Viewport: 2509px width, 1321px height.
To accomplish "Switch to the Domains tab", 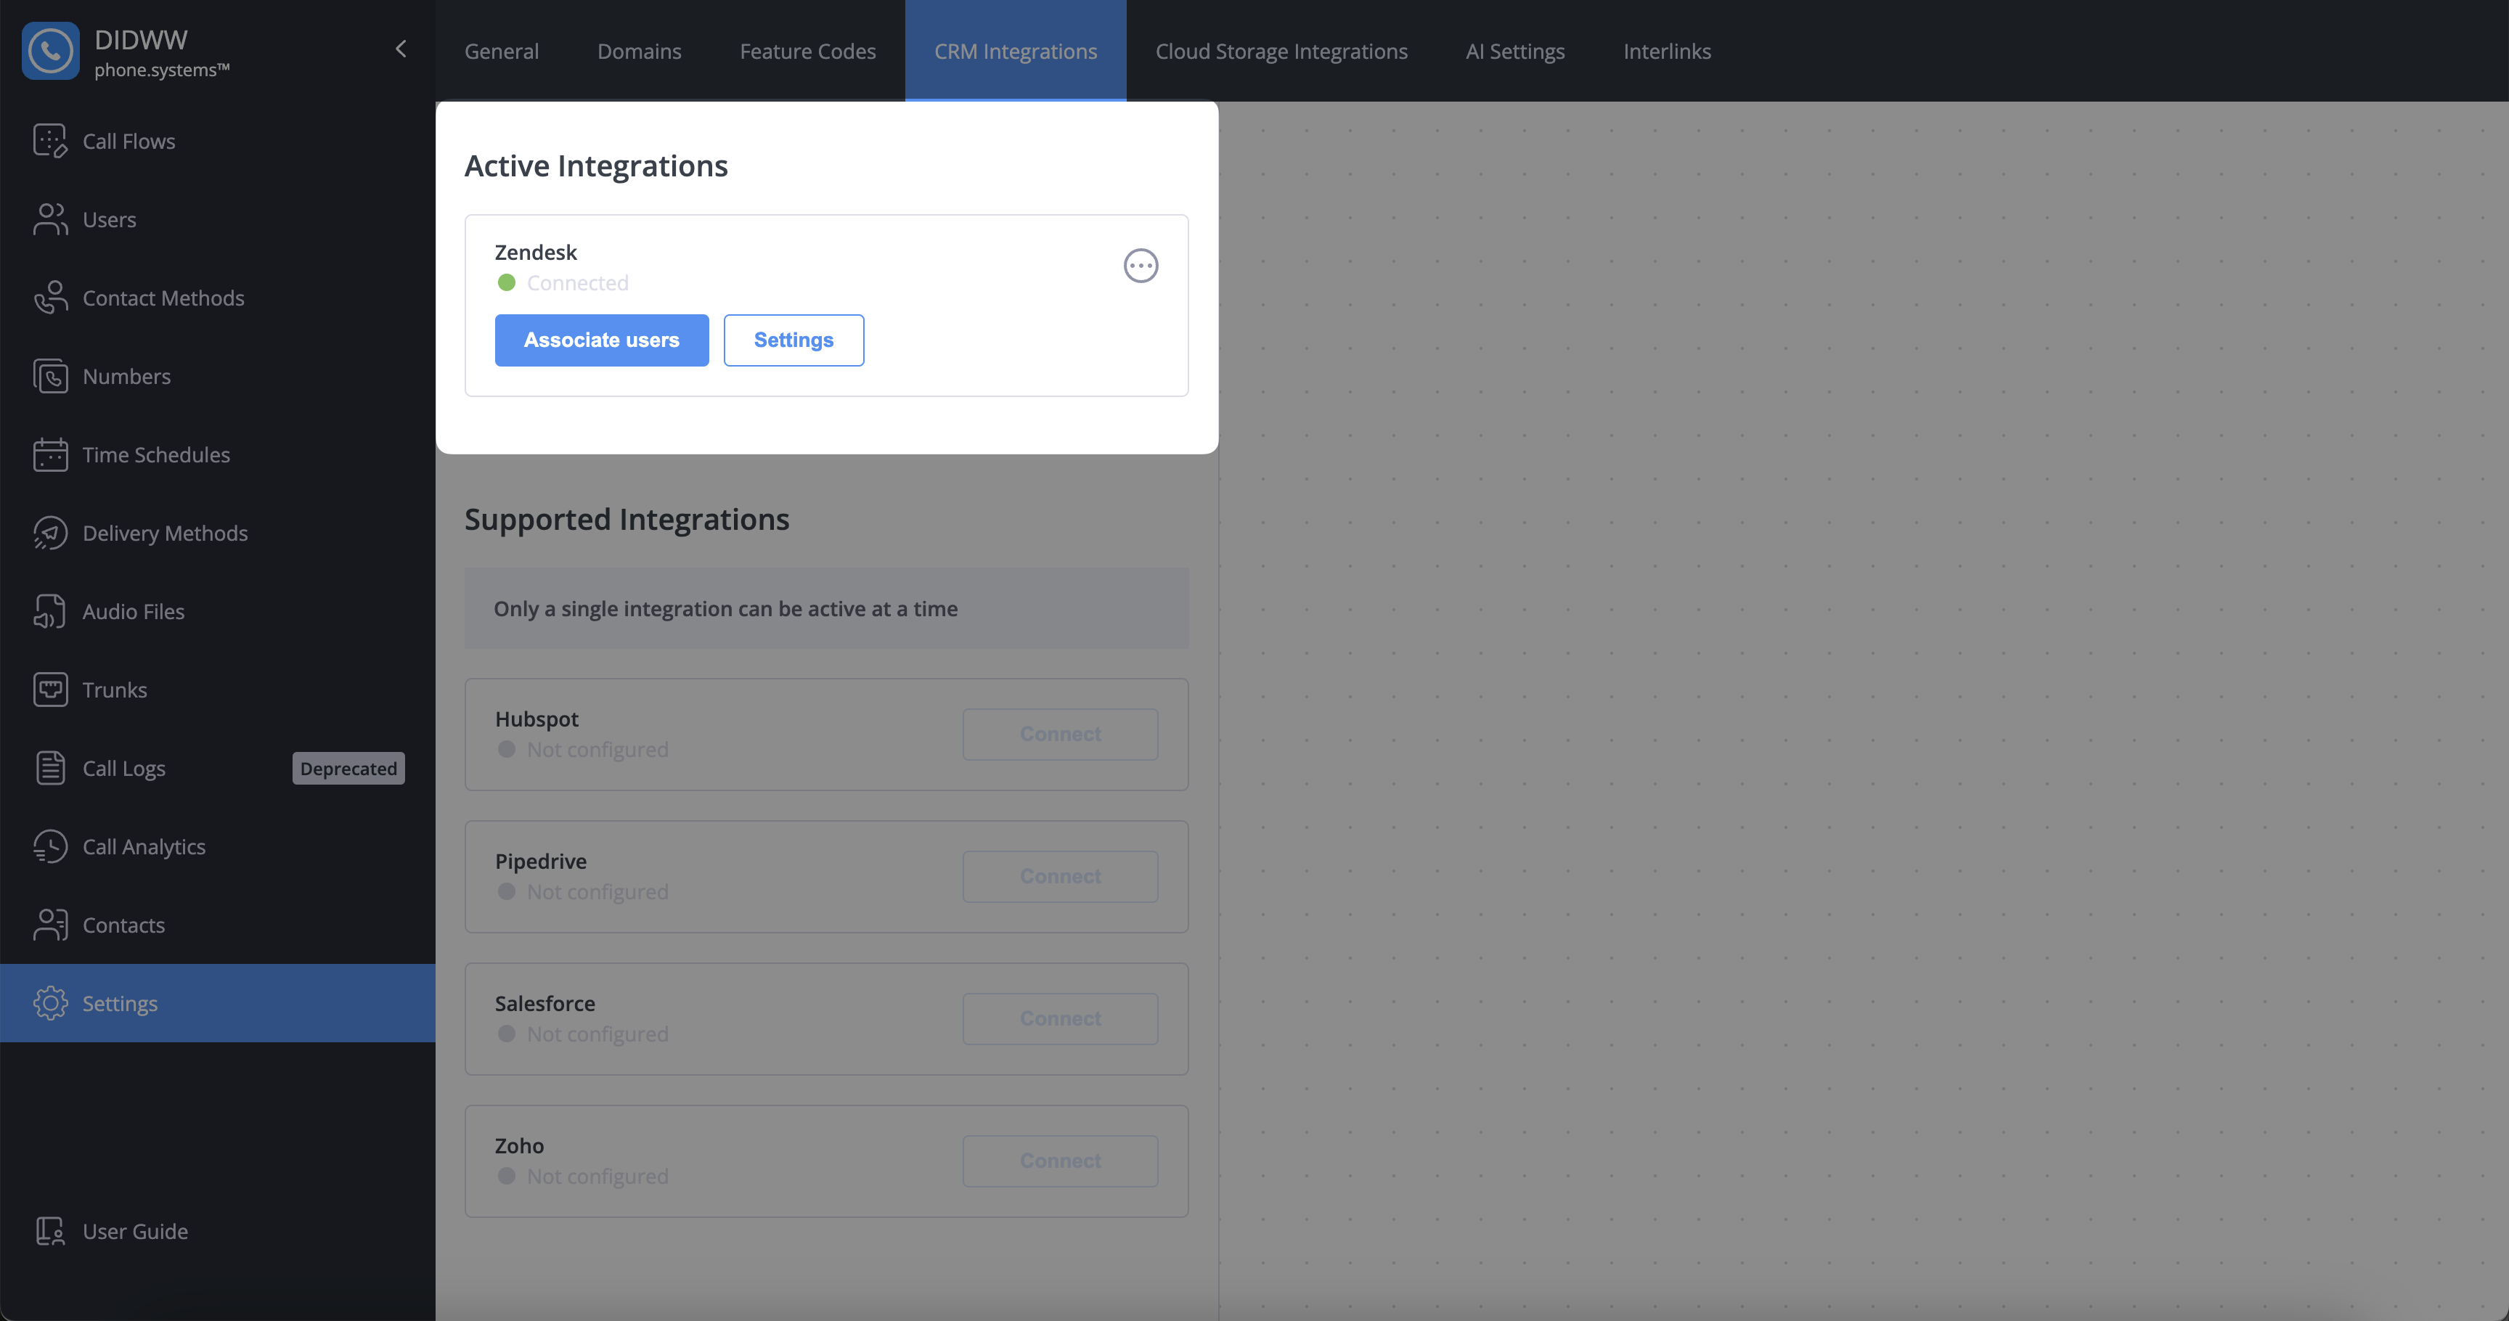I will [x=639, y=51].
